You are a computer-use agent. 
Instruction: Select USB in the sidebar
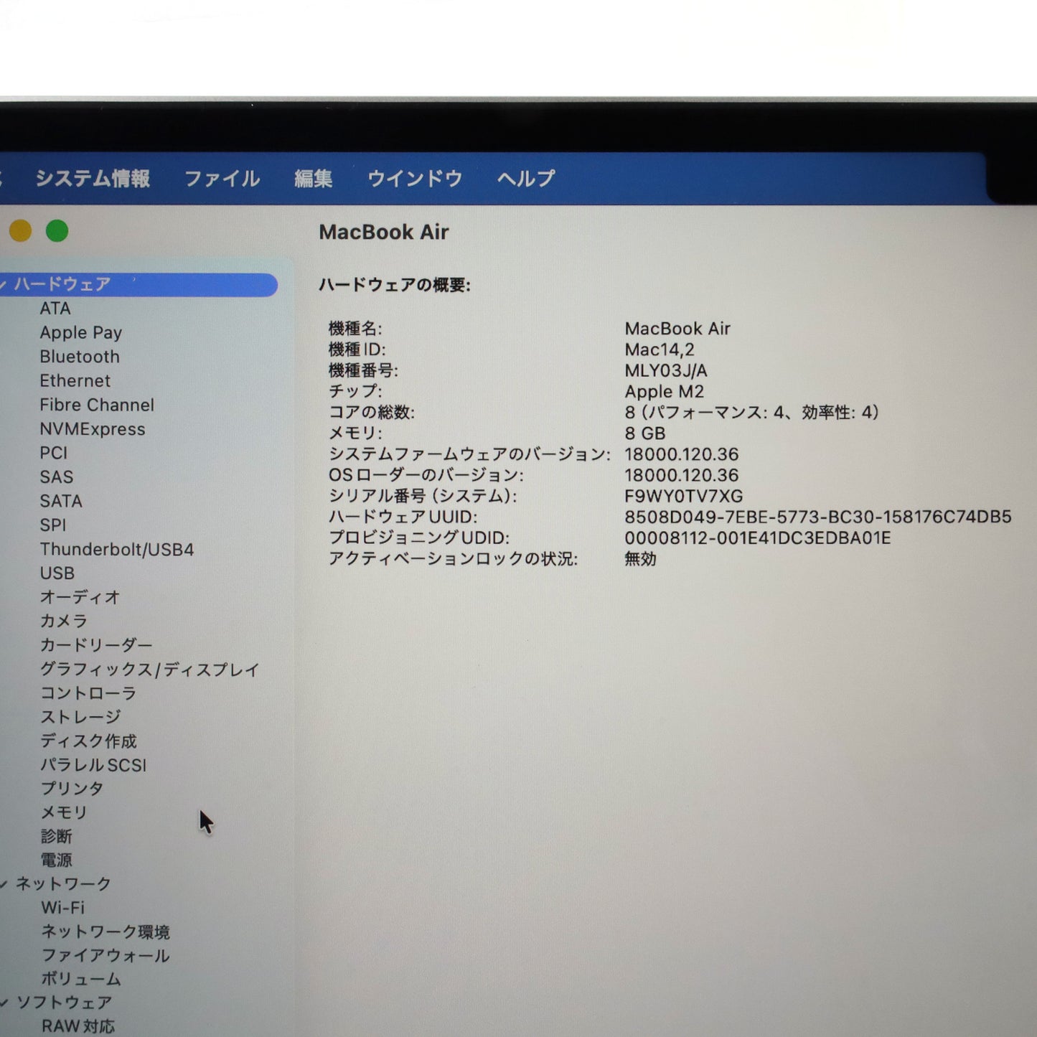(57, 573)
